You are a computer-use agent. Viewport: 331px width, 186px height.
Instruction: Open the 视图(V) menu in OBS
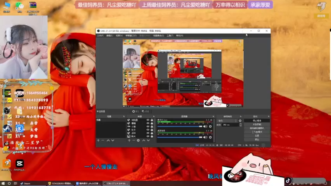119,36
